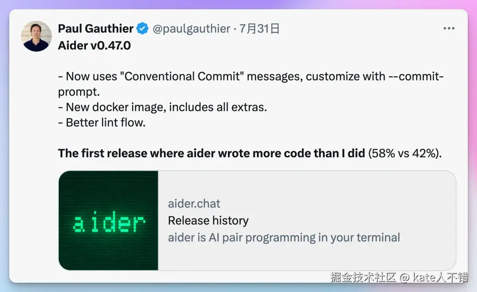The width and height of the screenshot is (477, 292).
Task: Open the three-dot more options menu
Action: tap(449, 28)
